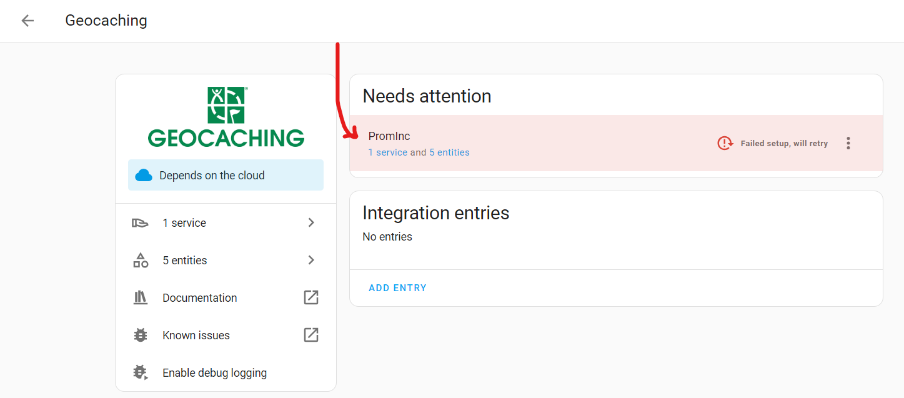Select the 'Depends on the cloud' badge
This screenshot has height=398, width=904.
(x=226, y=175)
